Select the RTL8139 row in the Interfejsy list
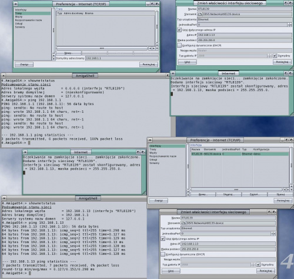 pos(240,154)
